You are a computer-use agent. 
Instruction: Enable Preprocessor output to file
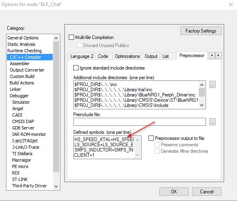pos(151,138)
